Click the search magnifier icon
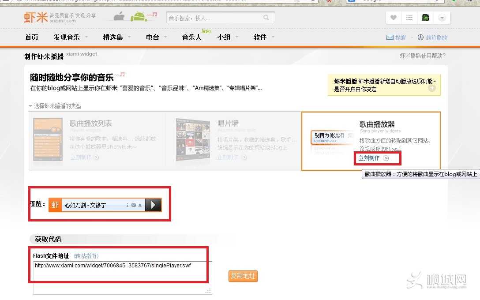480x300 pixels. pyautogui.click(x=266, y=18)
